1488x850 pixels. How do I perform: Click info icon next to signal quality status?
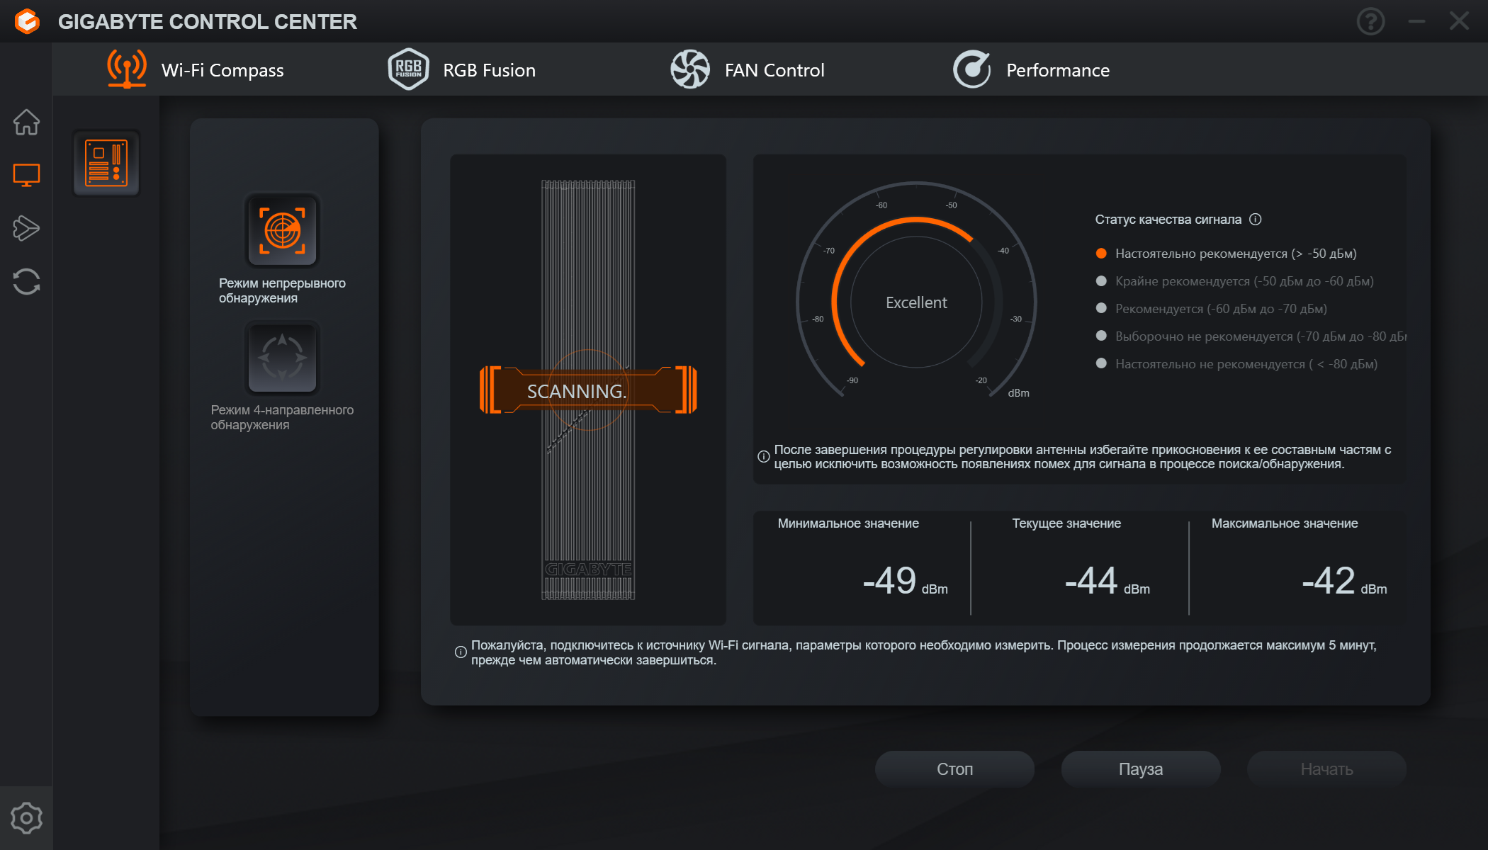(1255, 220)
